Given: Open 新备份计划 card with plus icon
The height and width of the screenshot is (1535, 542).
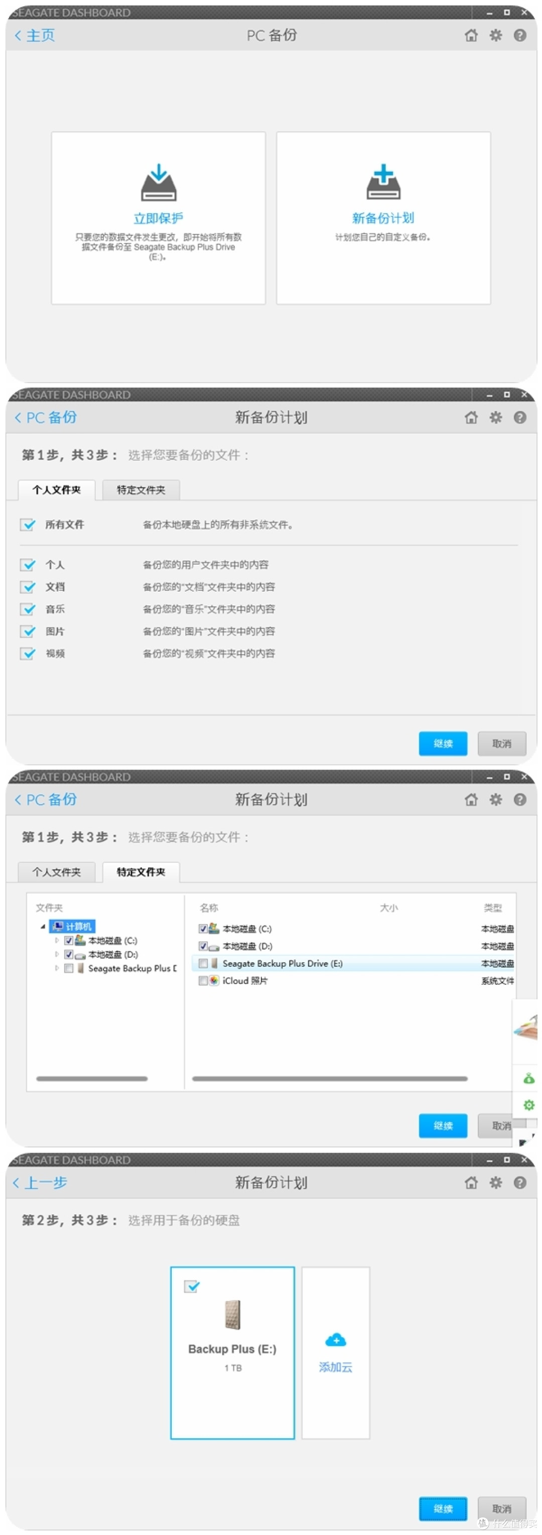Looking at the screenshot, I should 383,217.
